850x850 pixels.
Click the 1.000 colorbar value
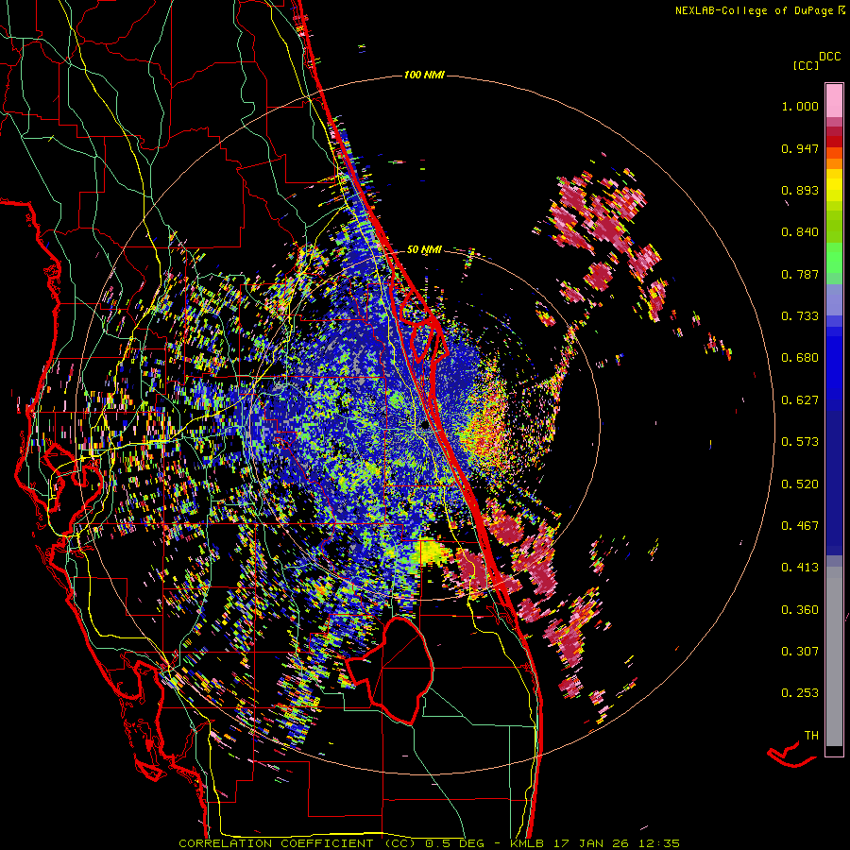coord(800,106)
